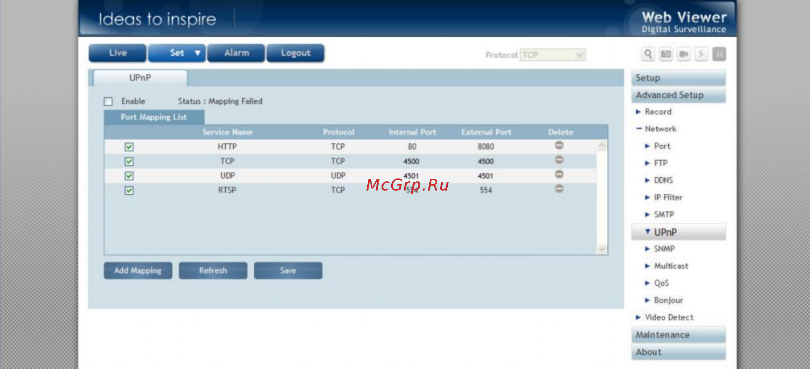
Task: Expand the Video Detect section
Action: 664,317
